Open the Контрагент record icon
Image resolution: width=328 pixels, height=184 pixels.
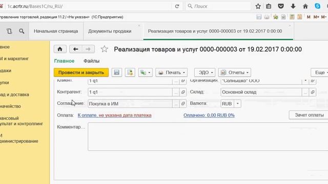(x=183, y=92)
